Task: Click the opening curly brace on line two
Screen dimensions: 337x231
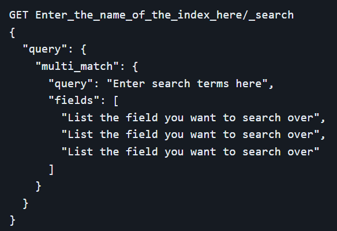Action: [x=12, y=33]
